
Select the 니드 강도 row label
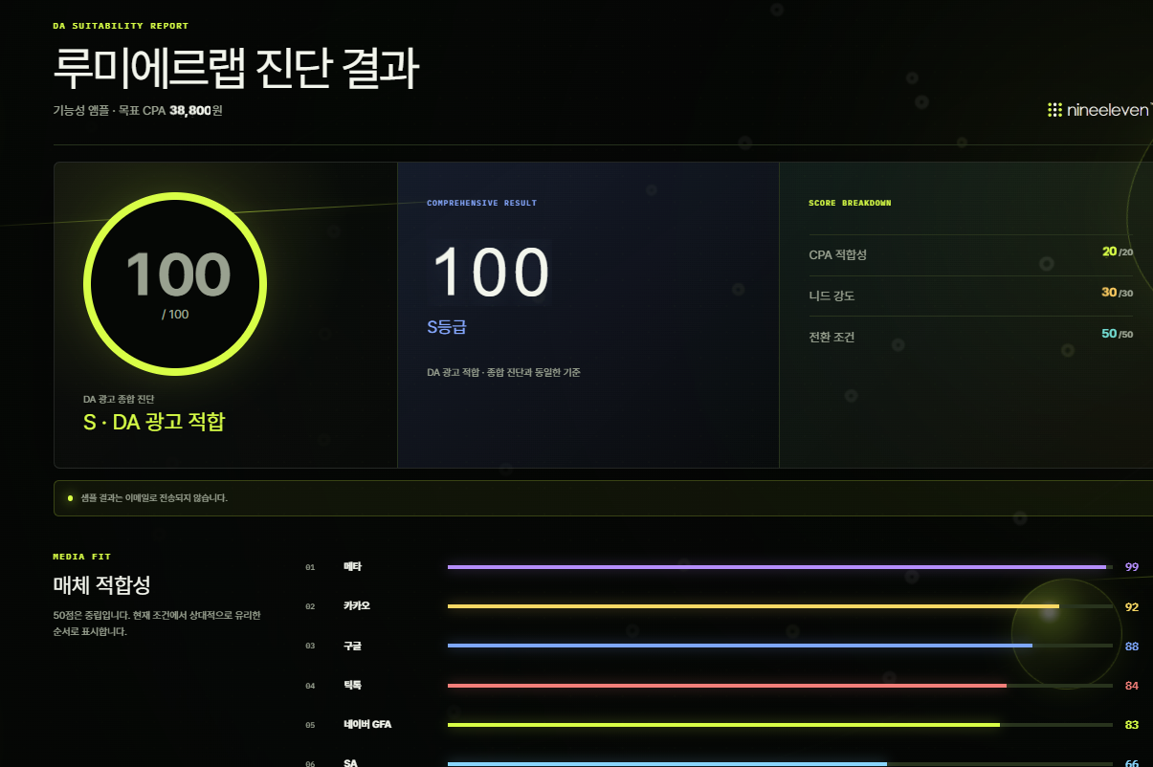point(831,296)
